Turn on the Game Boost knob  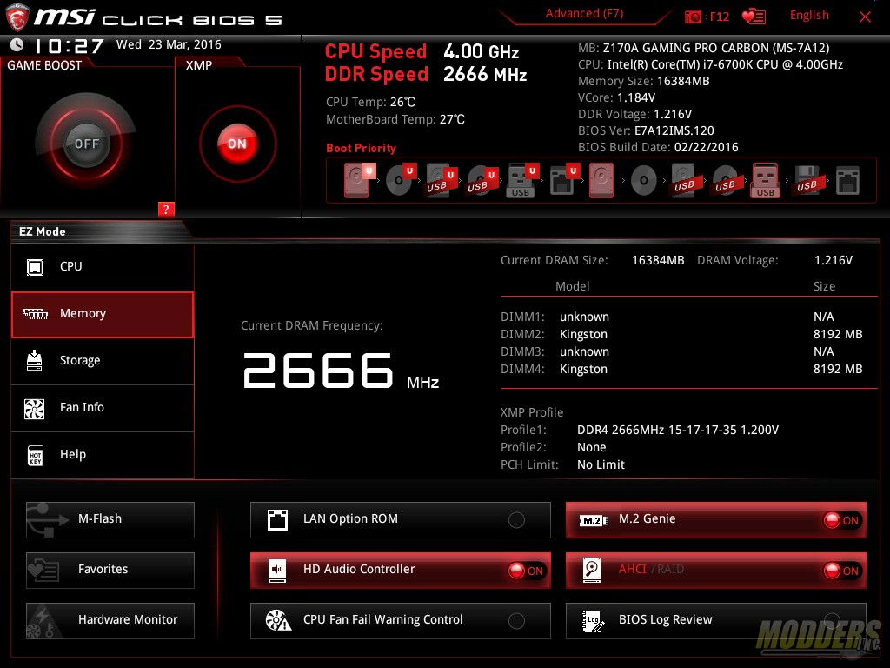[86, 144]
